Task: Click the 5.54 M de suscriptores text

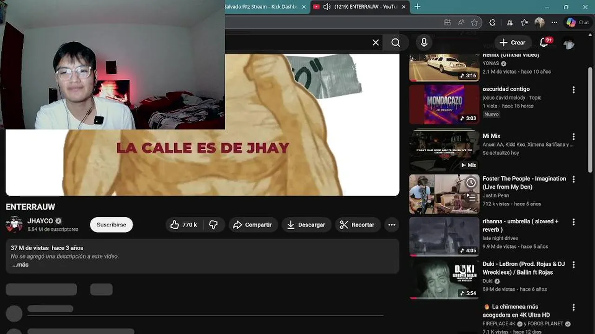Action: [x=53, y=229]
